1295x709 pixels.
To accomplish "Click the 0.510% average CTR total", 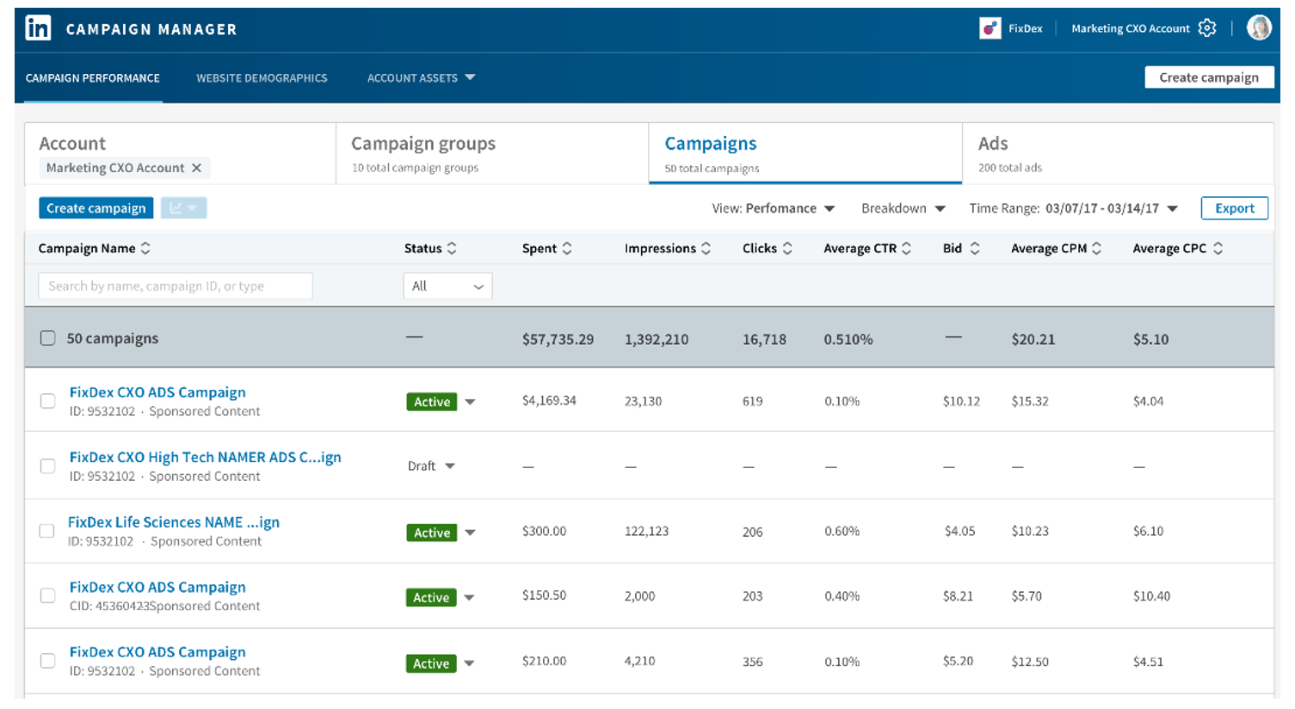I will [848, 339].
